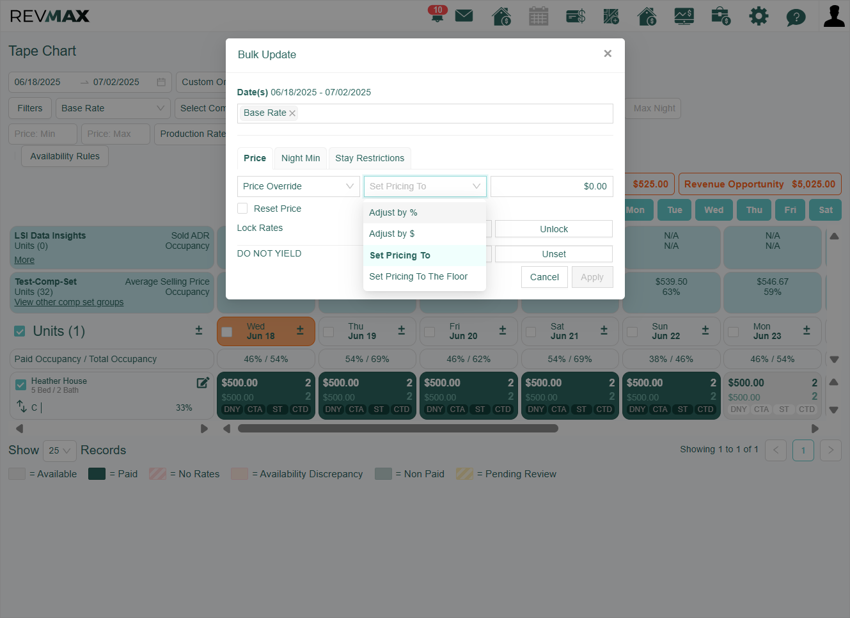The height and width of the screenshot is (618, 850).
Task: Follow the View other comp set groups link
Action: [69, 302]
